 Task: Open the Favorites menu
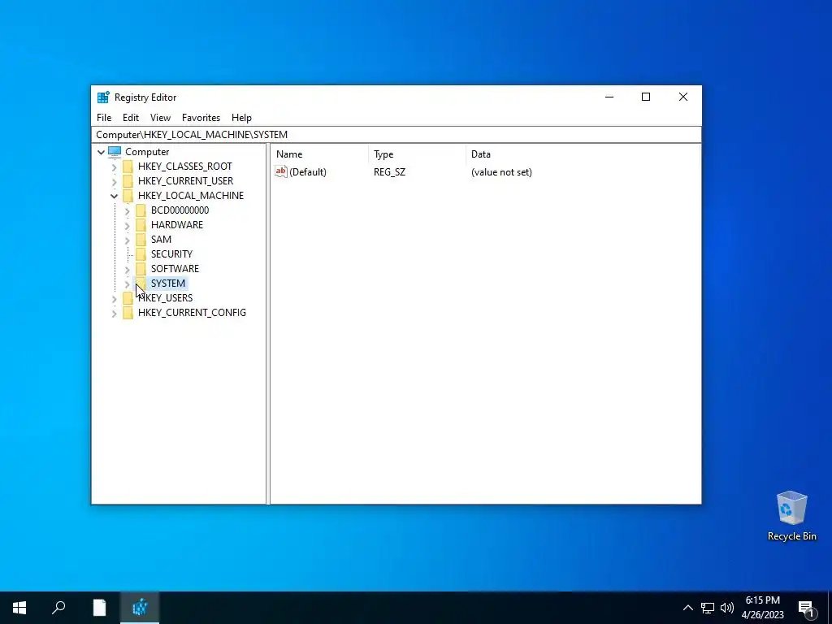[201, 118]
